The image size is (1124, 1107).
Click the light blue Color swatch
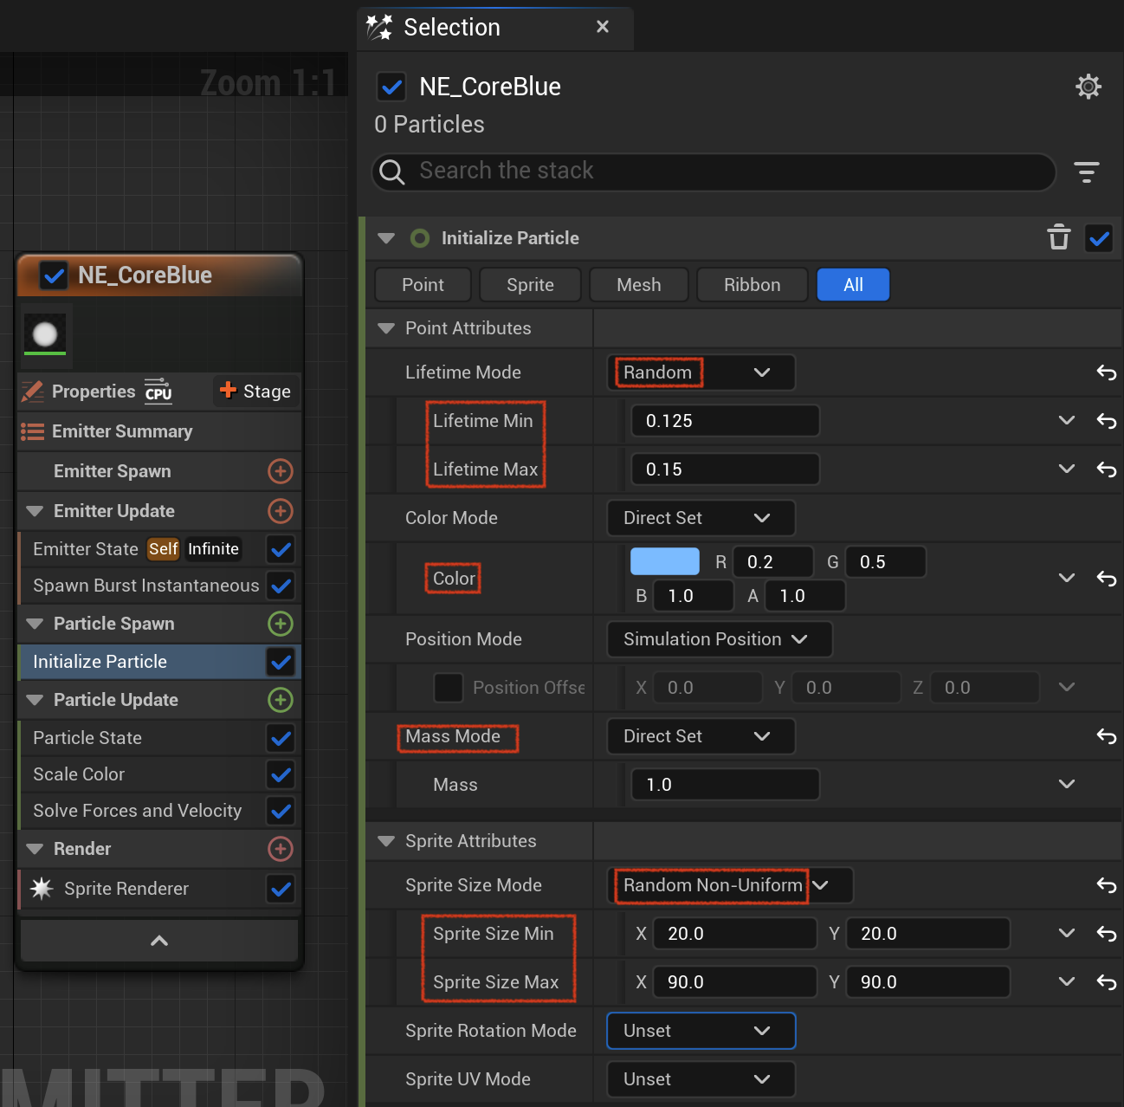coord(665,561)
